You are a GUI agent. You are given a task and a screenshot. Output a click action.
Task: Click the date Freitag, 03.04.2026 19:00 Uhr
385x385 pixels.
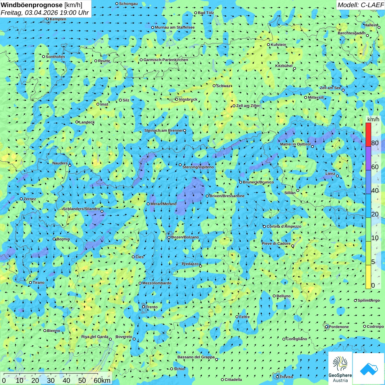(45, 13)
